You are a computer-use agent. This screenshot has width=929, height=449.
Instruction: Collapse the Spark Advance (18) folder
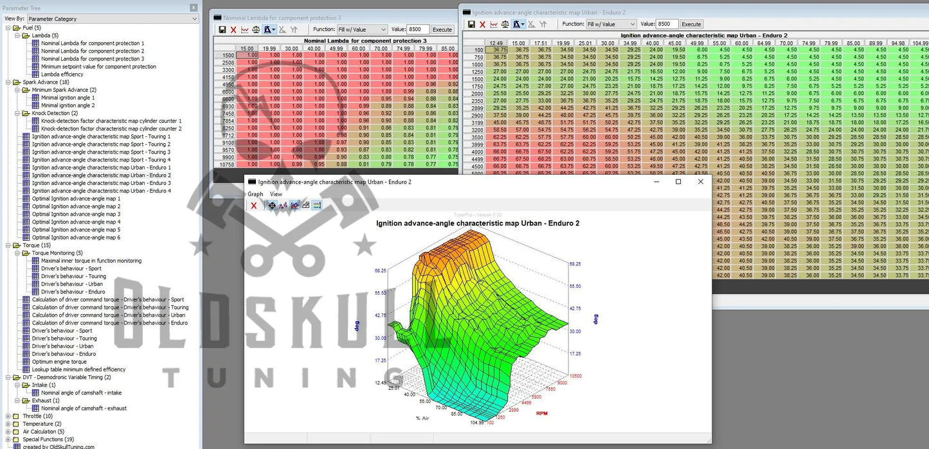click(8, 82)
